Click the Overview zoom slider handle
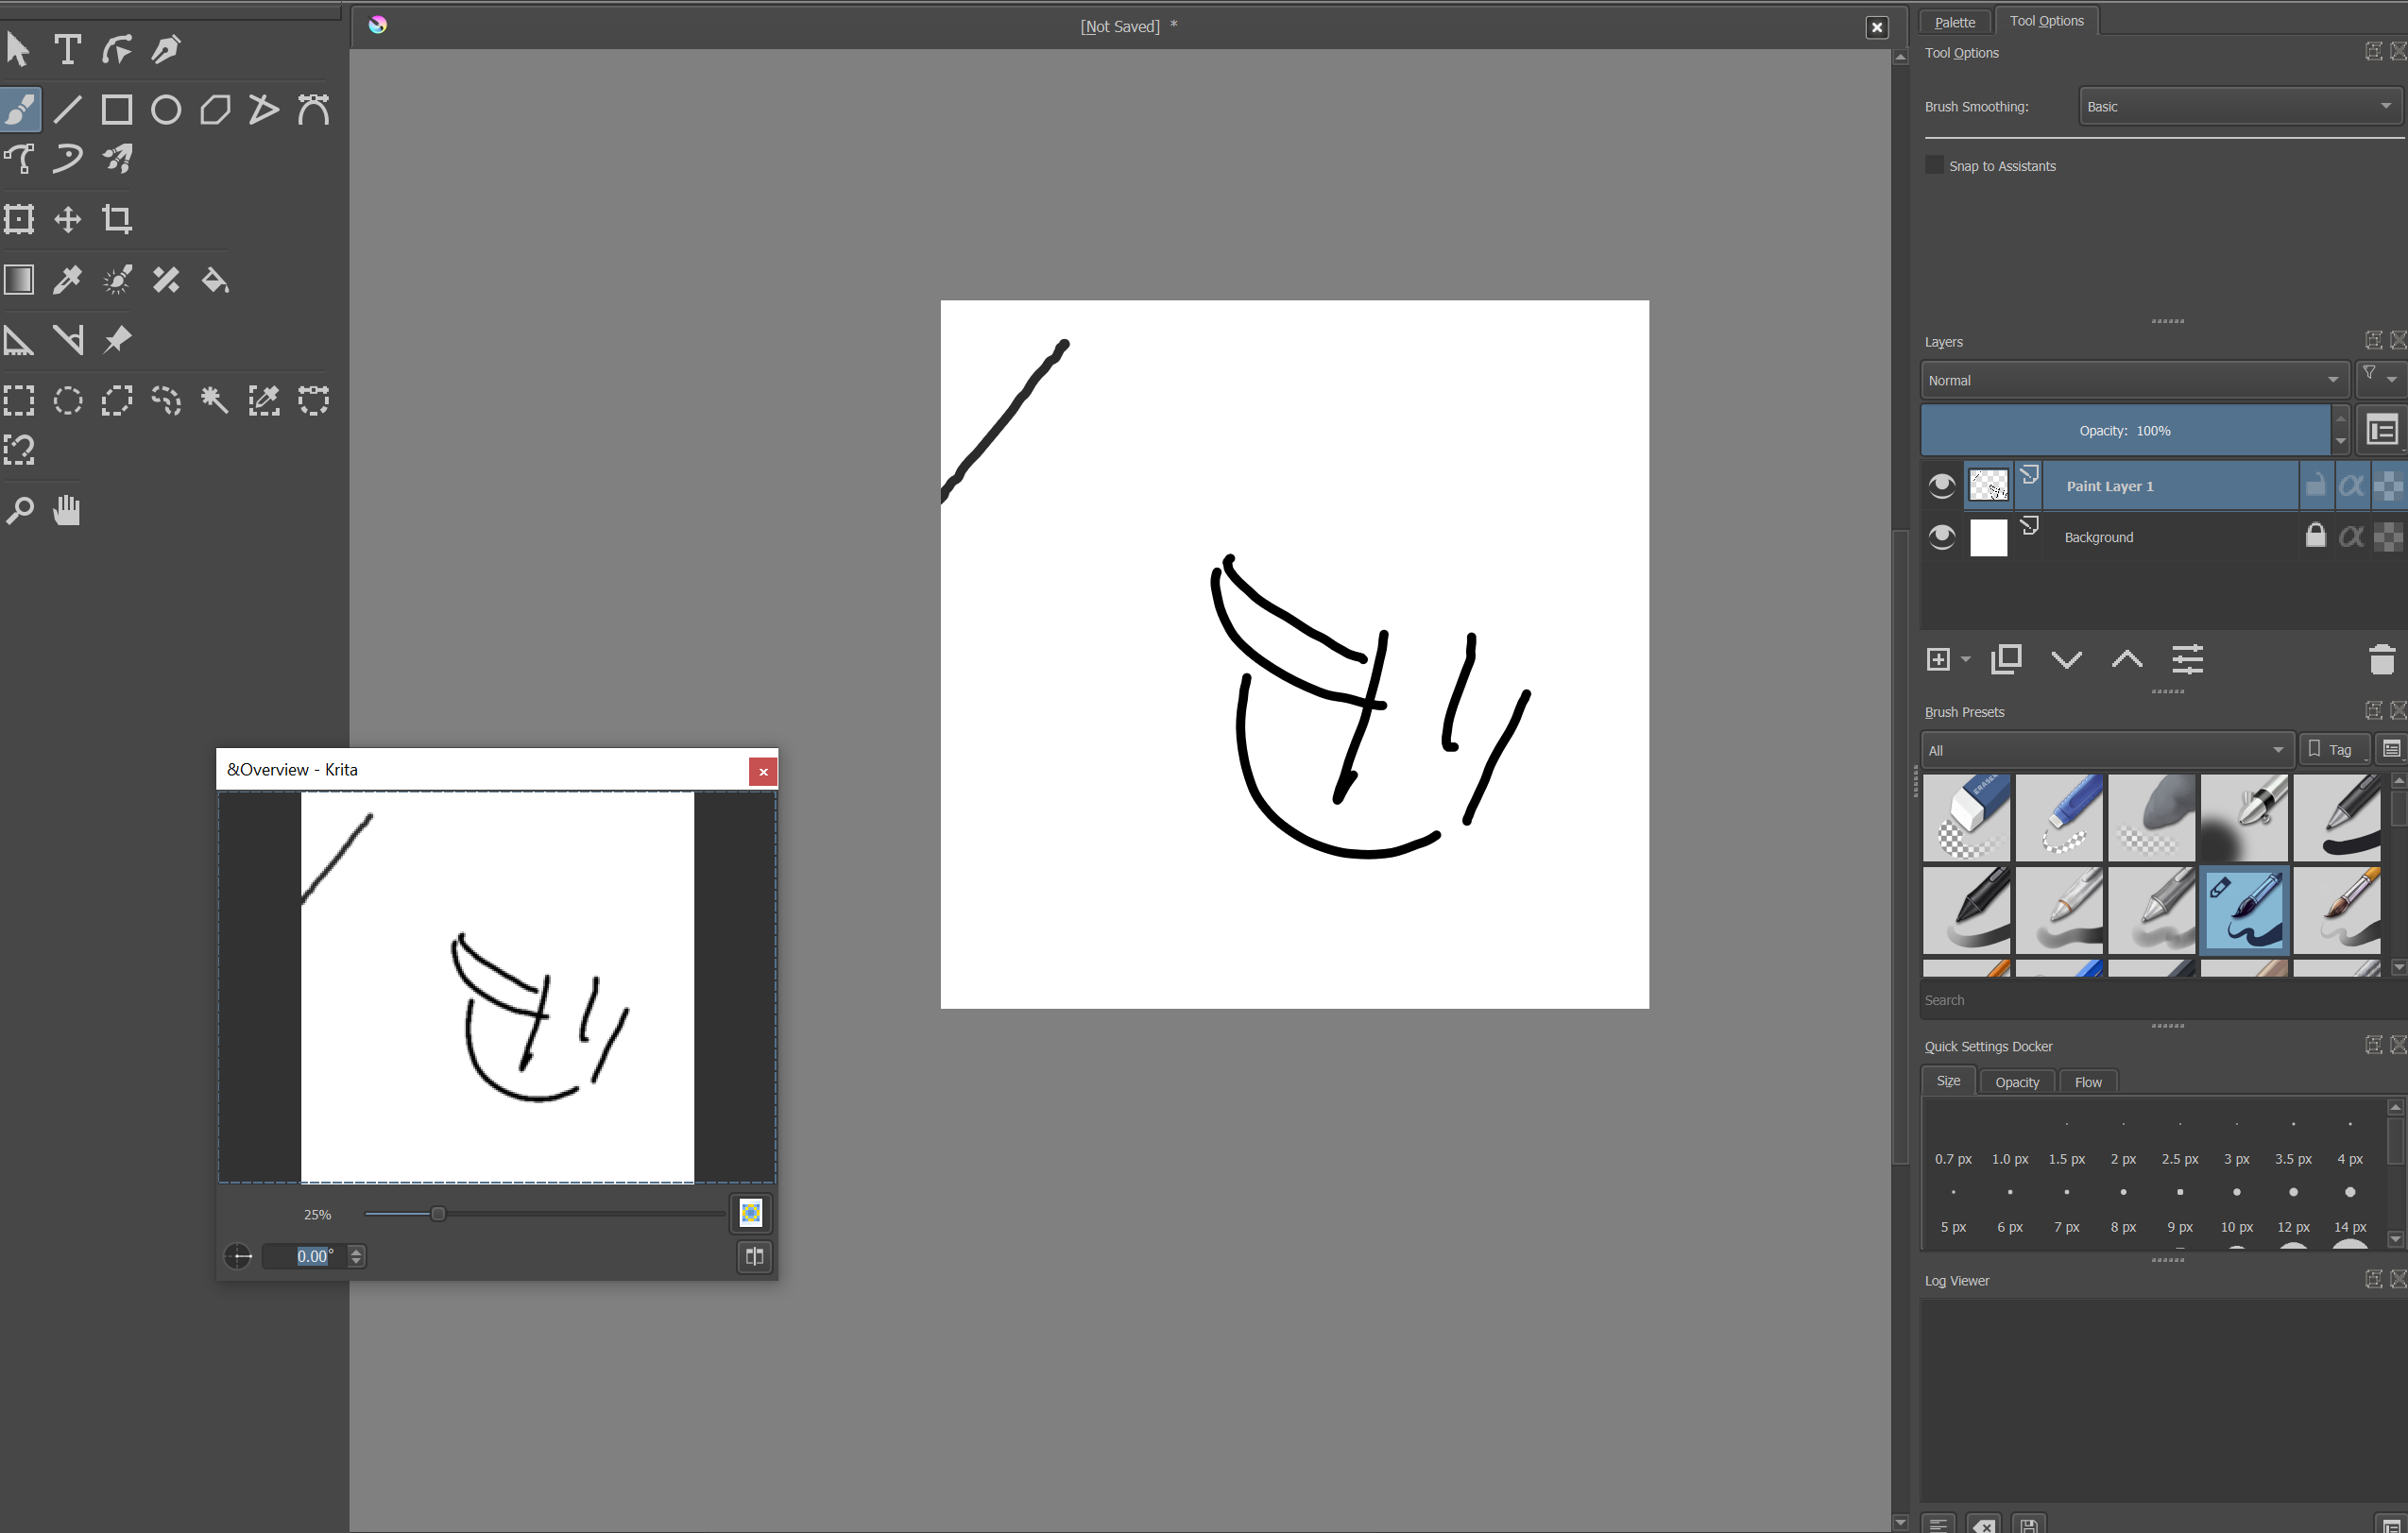The width and height of the screenshot is (2408, 1533). click(x=438, y=1214)
